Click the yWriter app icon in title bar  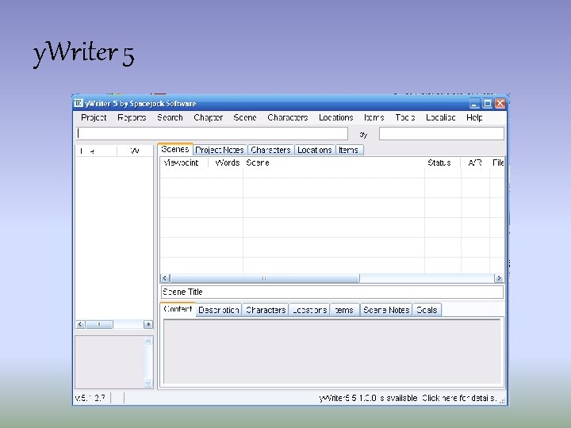[79, 103]
